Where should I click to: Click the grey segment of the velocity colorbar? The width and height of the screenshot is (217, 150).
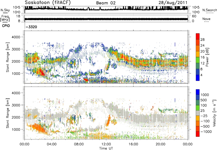[x=198, y=113]
